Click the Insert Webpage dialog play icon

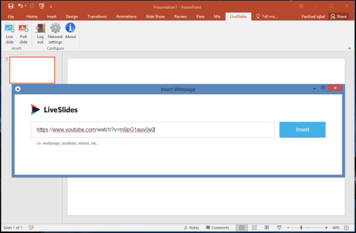[18, 89]
